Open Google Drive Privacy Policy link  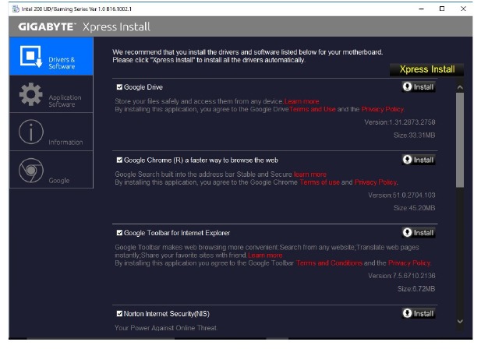tap(383, 109)
